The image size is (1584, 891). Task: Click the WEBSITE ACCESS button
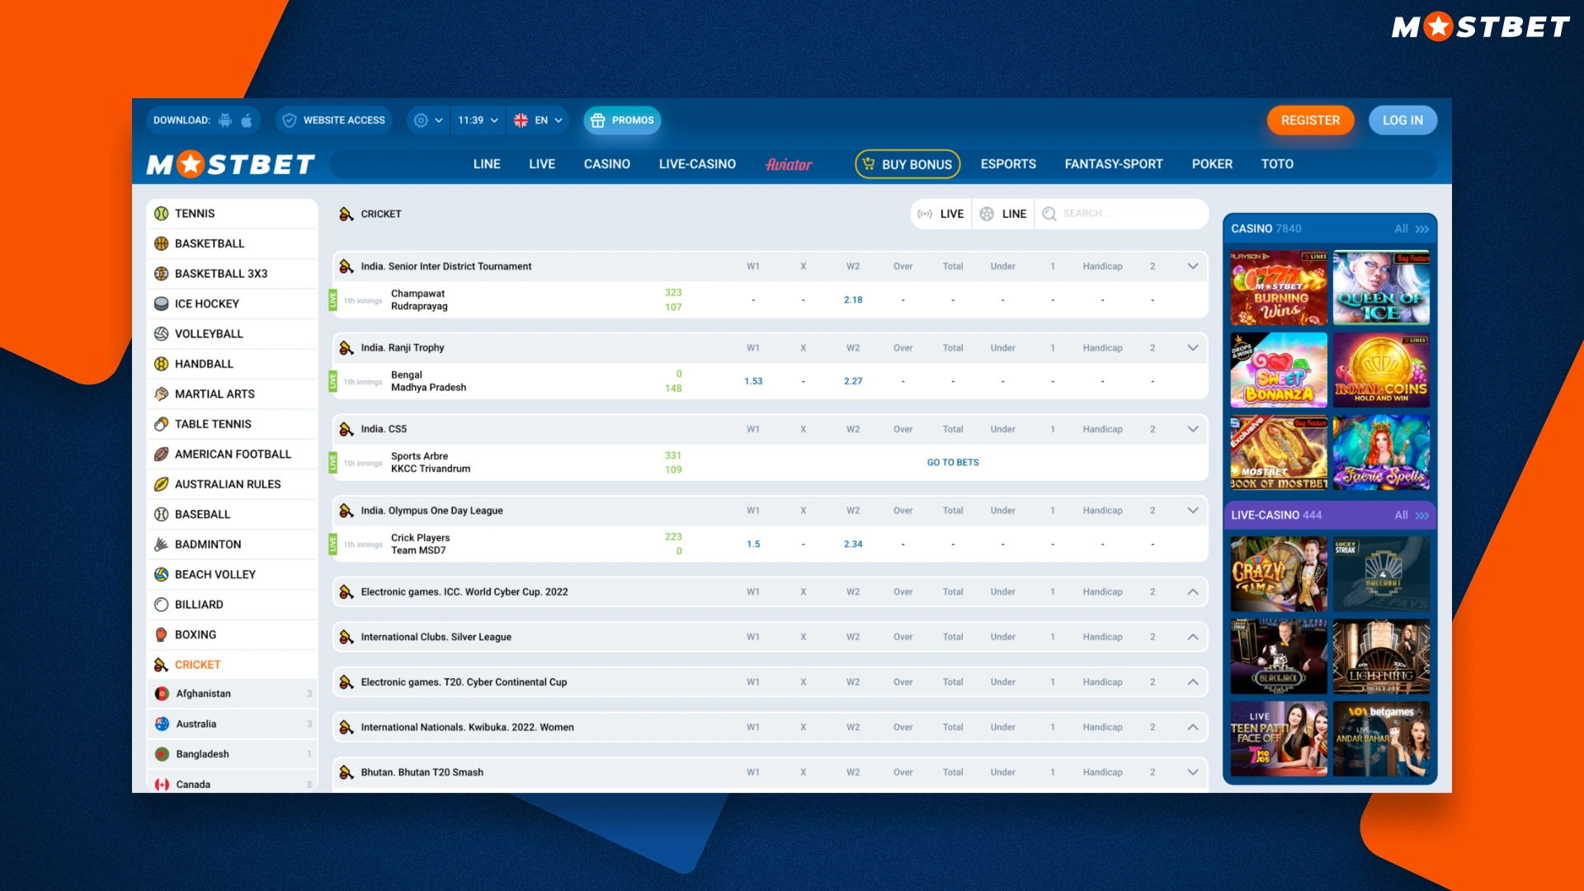(x=335, y=120)
